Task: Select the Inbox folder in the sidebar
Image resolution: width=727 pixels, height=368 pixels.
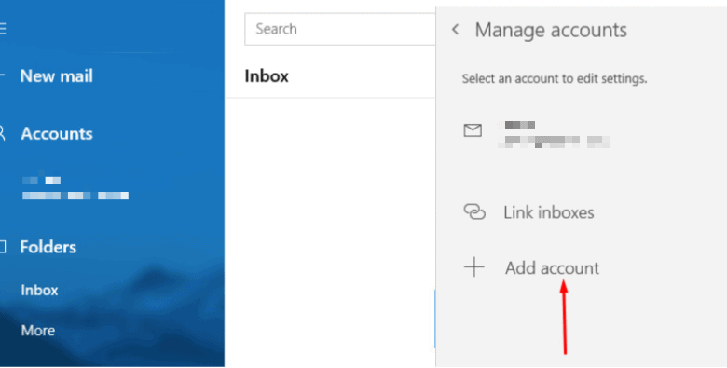Action: pyautogui.click(x=39, y=290)
